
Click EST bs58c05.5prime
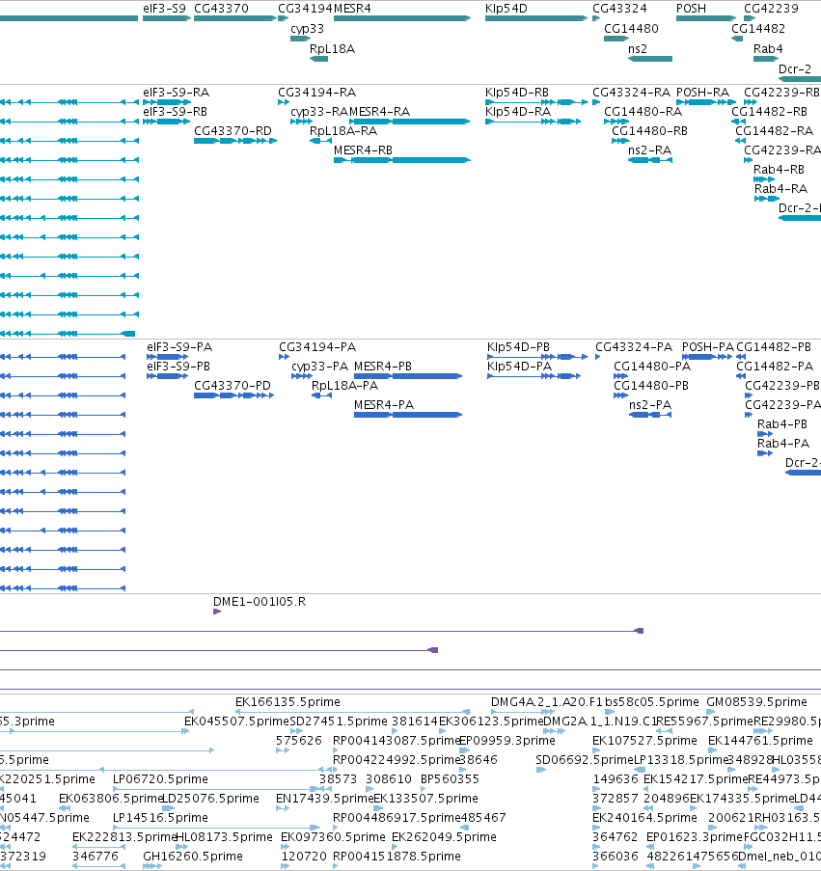[610, 712]
